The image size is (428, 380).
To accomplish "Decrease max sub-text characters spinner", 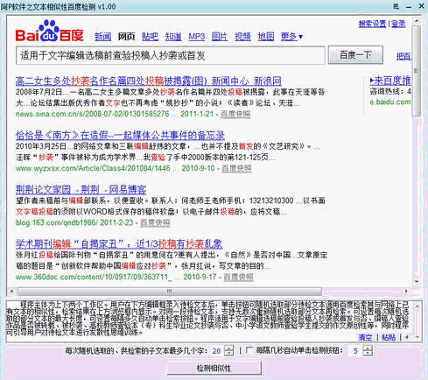I will [229, 353].
